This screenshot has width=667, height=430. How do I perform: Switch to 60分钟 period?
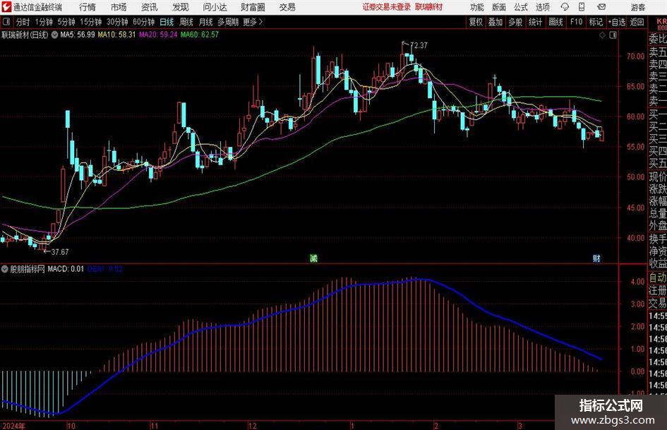(143, 22)
